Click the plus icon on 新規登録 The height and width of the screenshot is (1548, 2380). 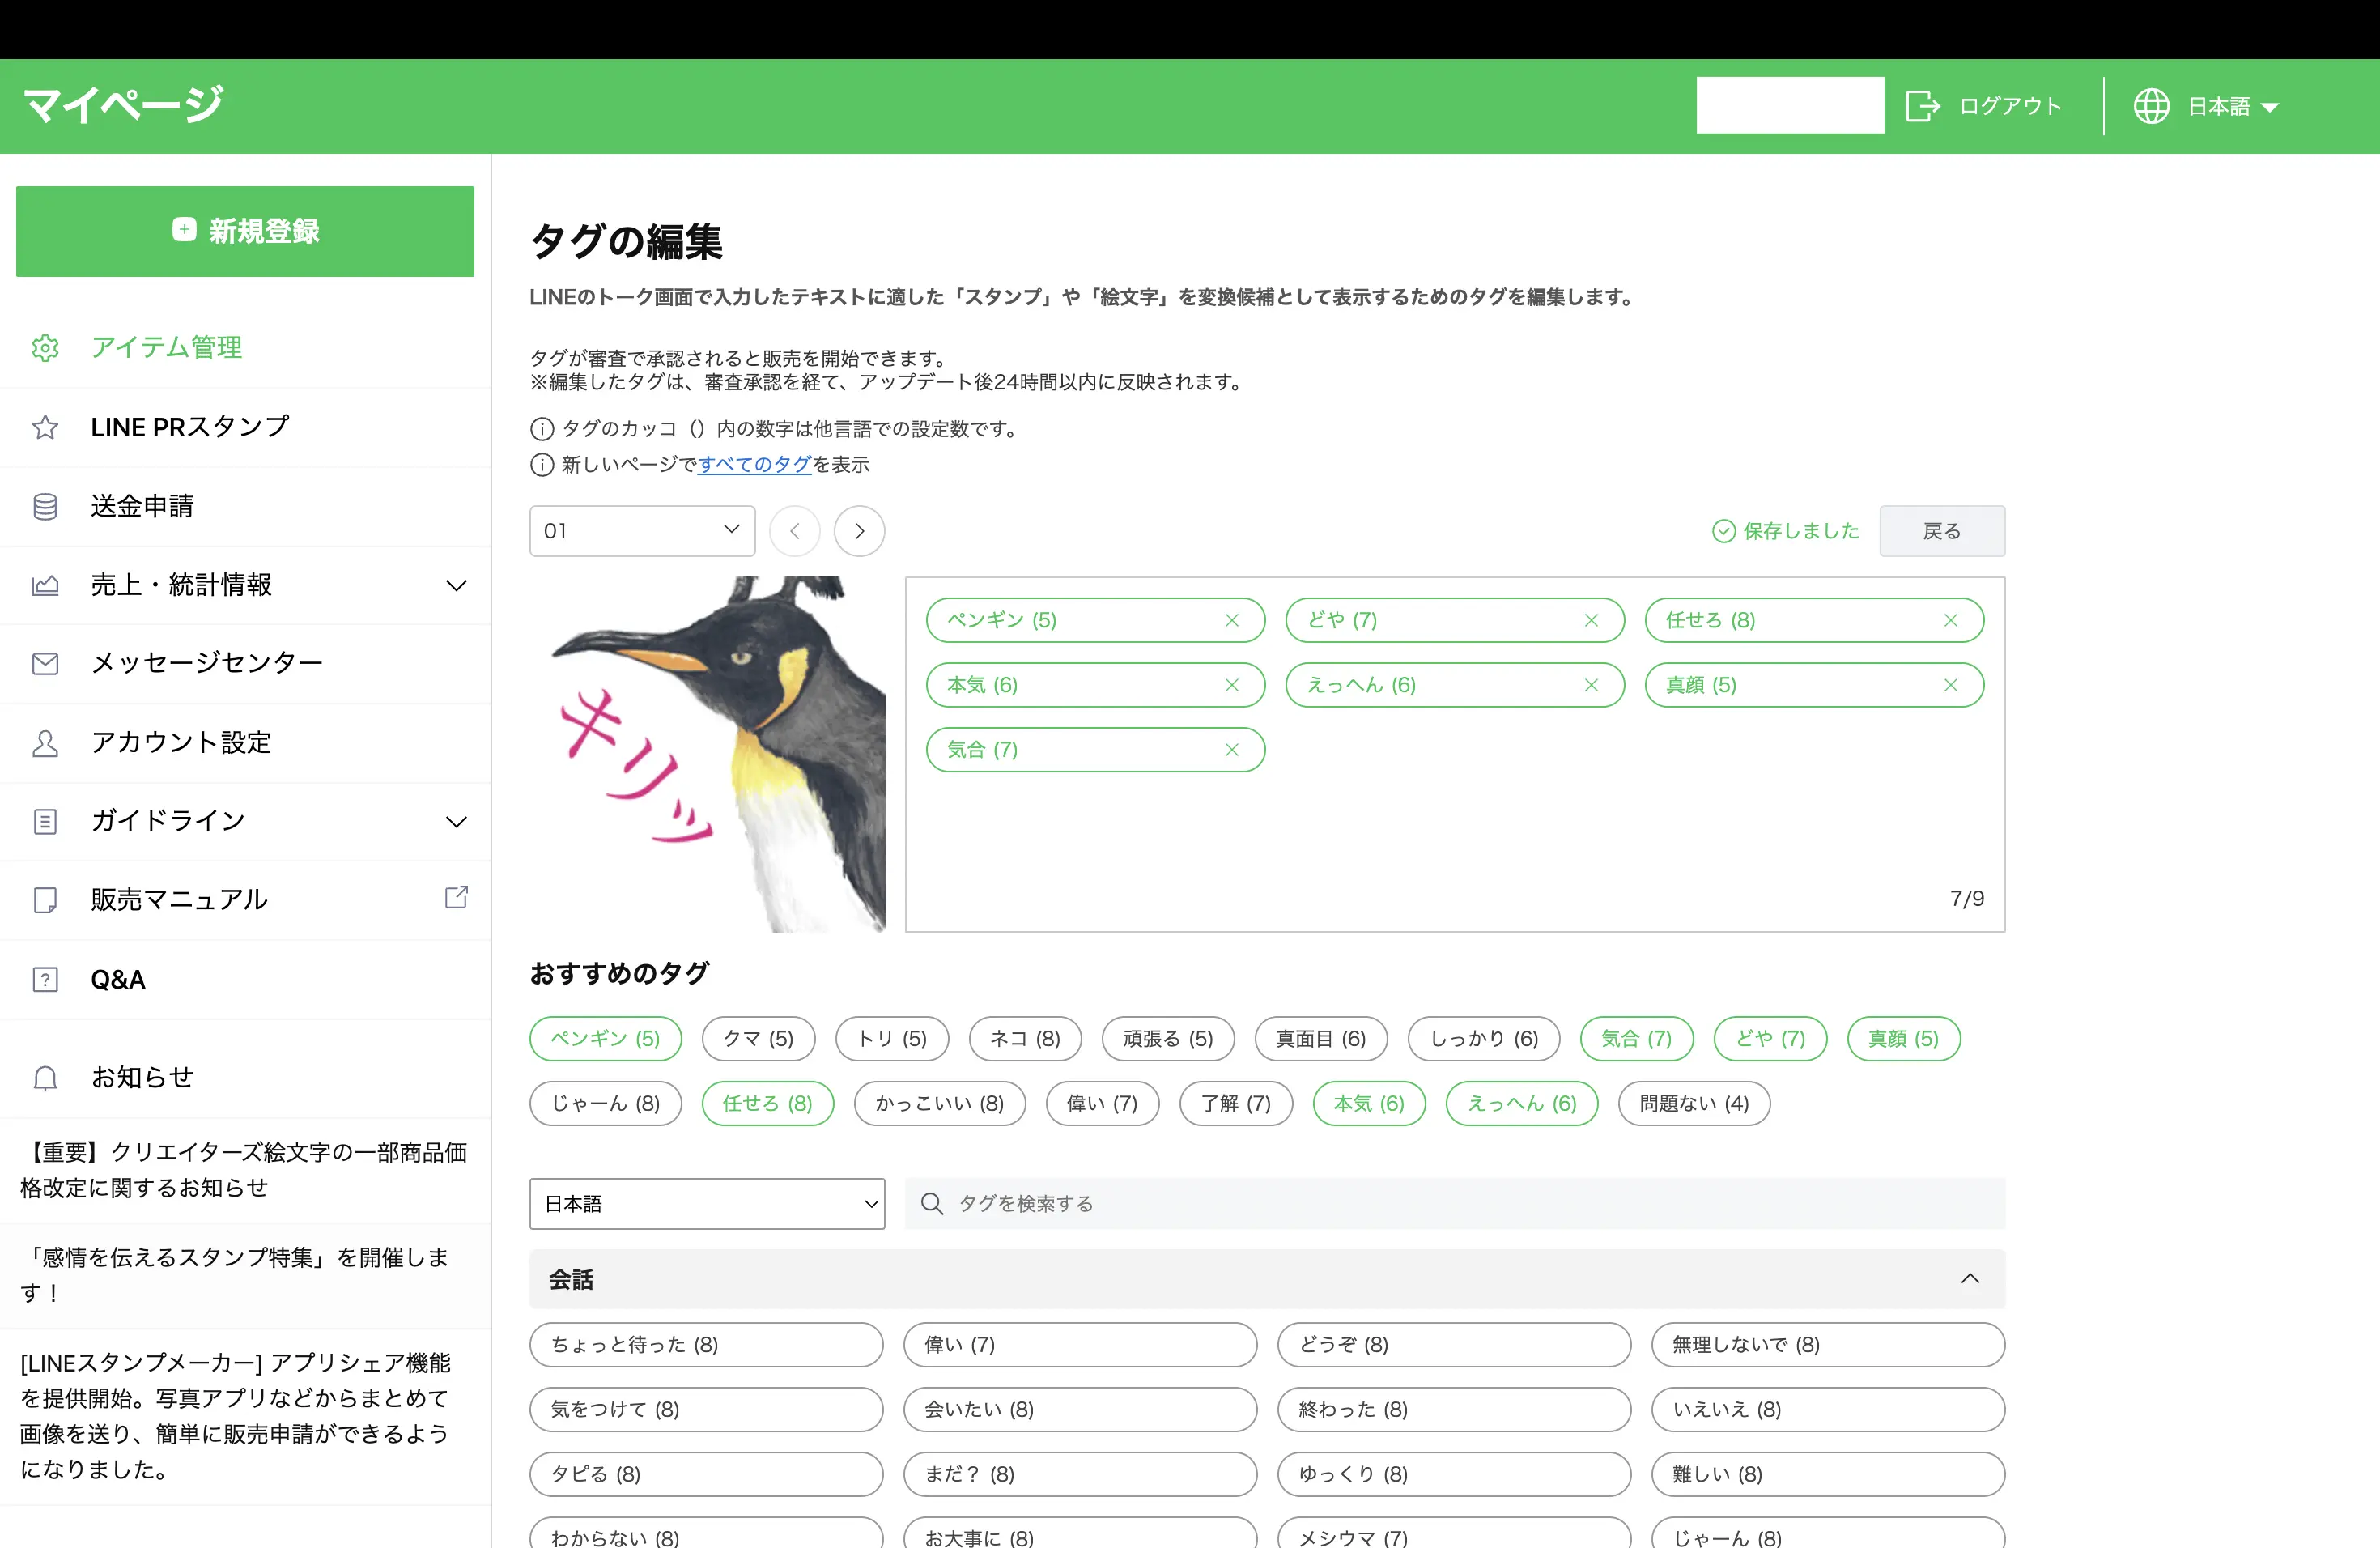[x=184, y=230]
